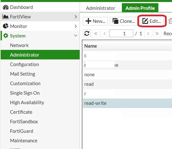The image size is (172, 149).
Task: Click the FortiView chart icon
Action: click(5, 17)
